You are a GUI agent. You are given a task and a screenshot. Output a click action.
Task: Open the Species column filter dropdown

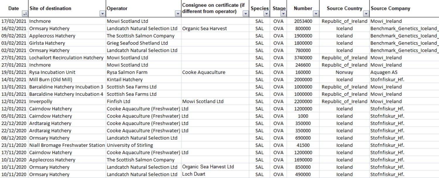[266, 14]
